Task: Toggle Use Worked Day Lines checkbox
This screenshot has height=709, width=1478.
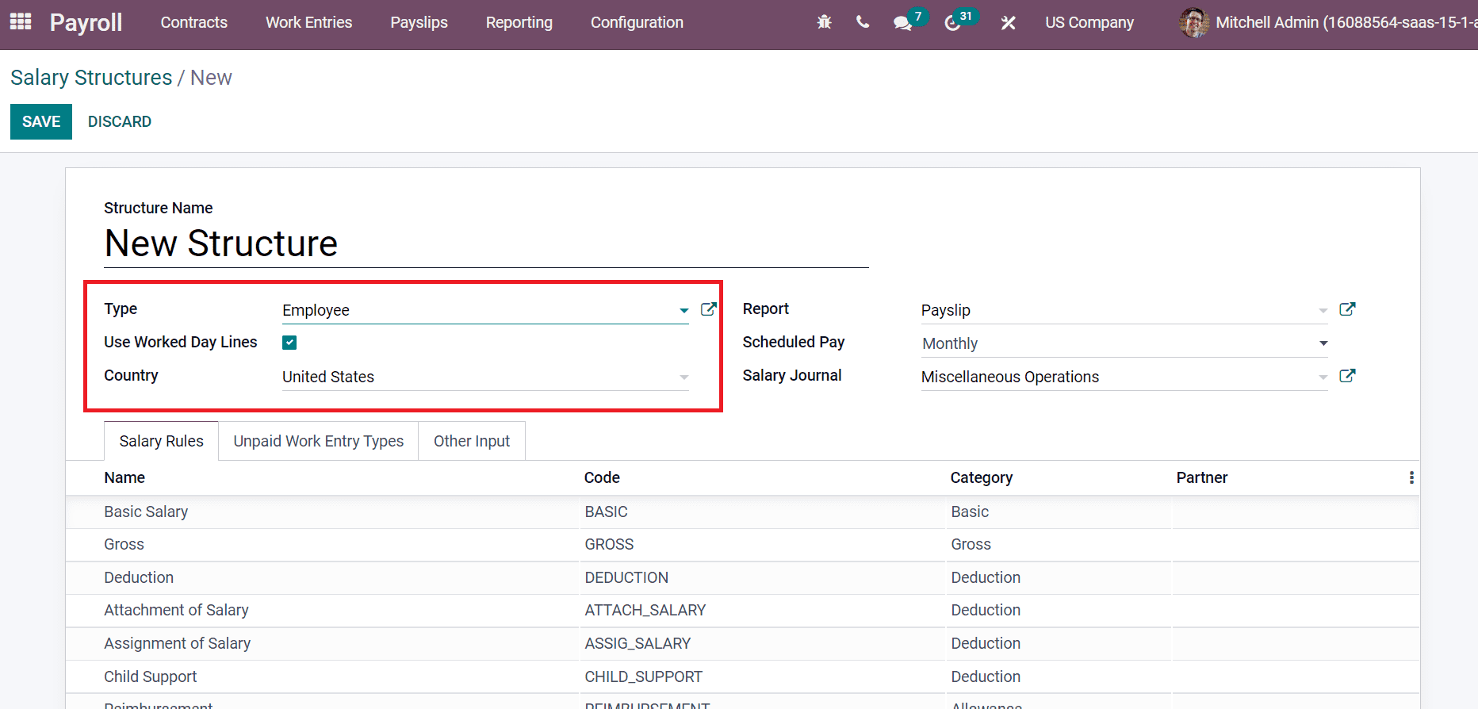Action: [x=289, y=343]
